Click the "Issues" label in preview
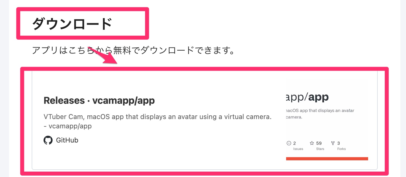The width and height of the screenshot is (406, 177). [298, 149]
